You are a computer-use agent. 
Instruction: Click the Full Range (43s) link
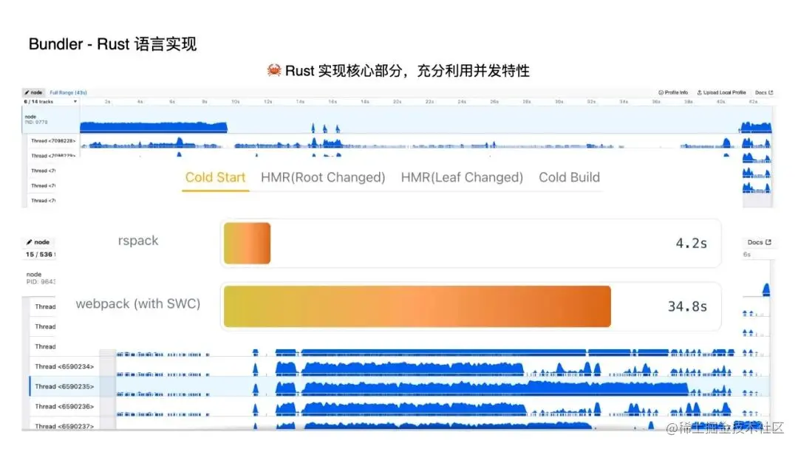pyautogui.click(x=69, y=92)
